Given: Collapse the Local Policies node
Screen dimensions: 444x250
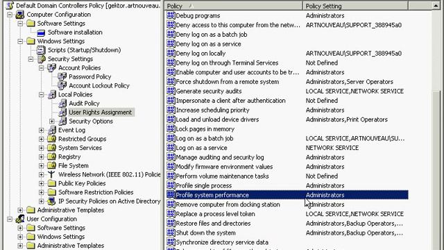Looking at the screenshot, I should coord(42,94).
